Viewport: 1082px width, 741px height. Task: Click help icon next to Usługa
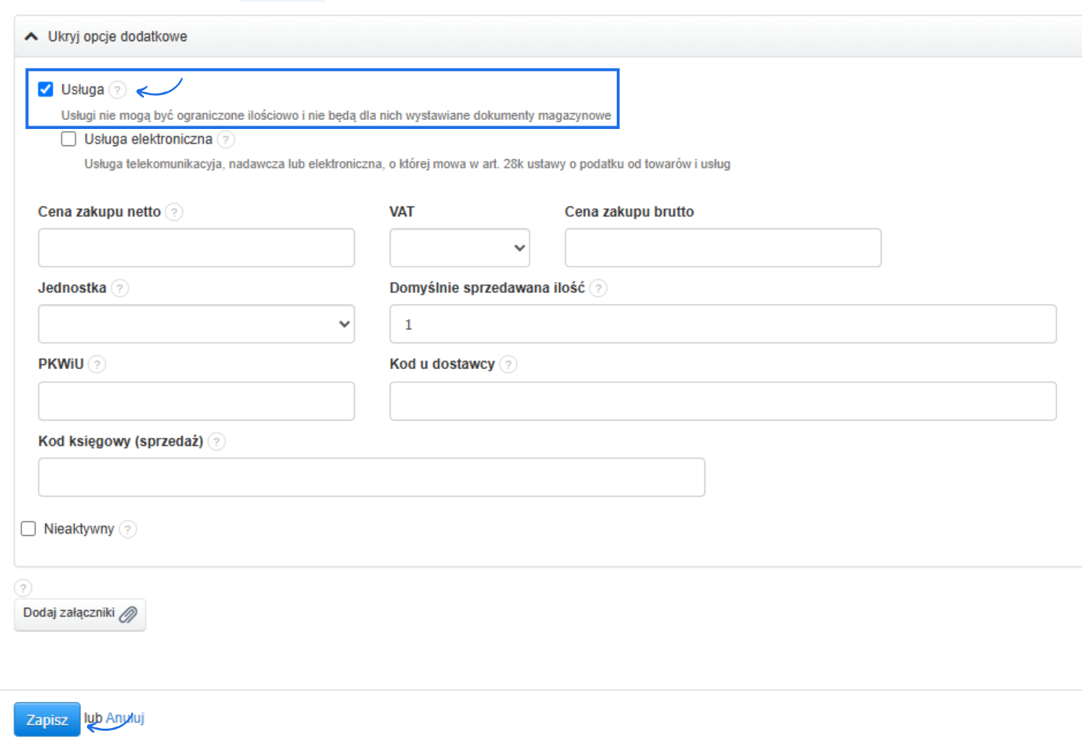click(x=118, y=90)
